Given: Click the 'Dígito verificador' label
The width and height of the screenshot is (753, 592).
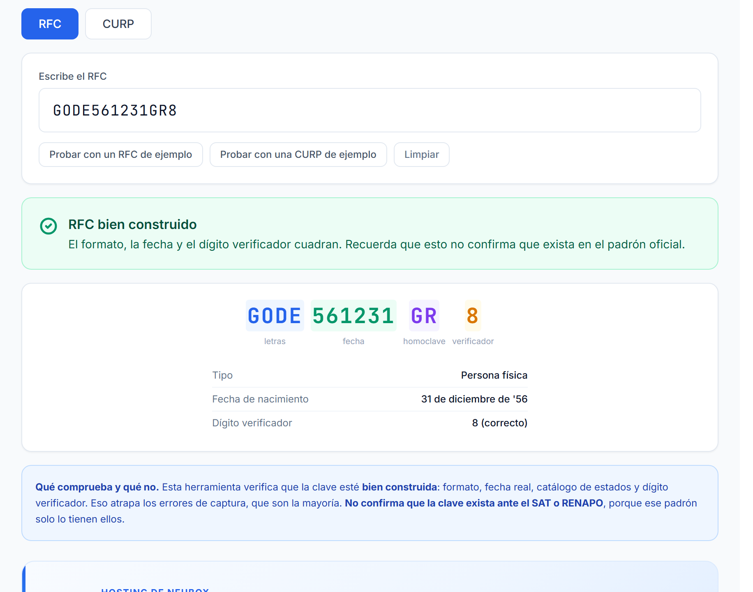Looking at the screenshot, I should pos(252,423).
